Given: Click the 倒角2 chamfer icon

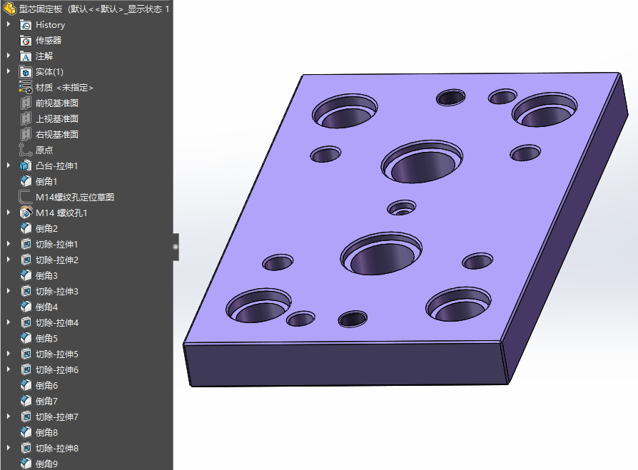Looking at the screenshot, I should coord(26,228).
